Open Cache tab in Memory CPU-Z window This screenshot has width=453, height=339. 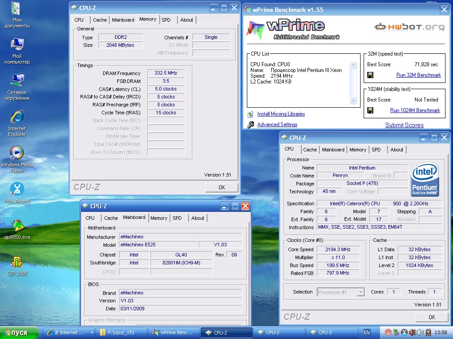tap(100, 20)
